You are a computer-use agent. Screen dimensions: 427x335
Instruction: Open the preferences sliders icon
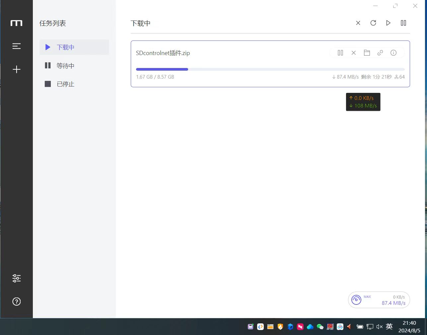[16, 278]
